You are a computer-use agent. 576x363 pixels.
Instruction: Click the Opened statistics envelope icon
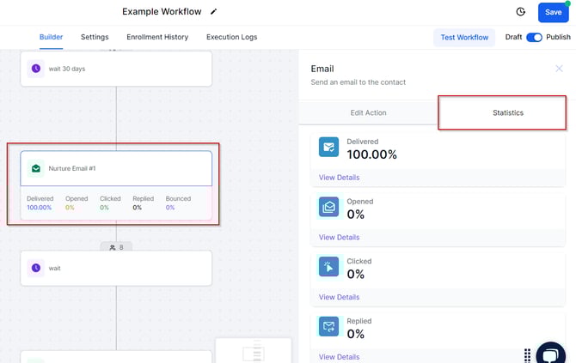[328, 207]
